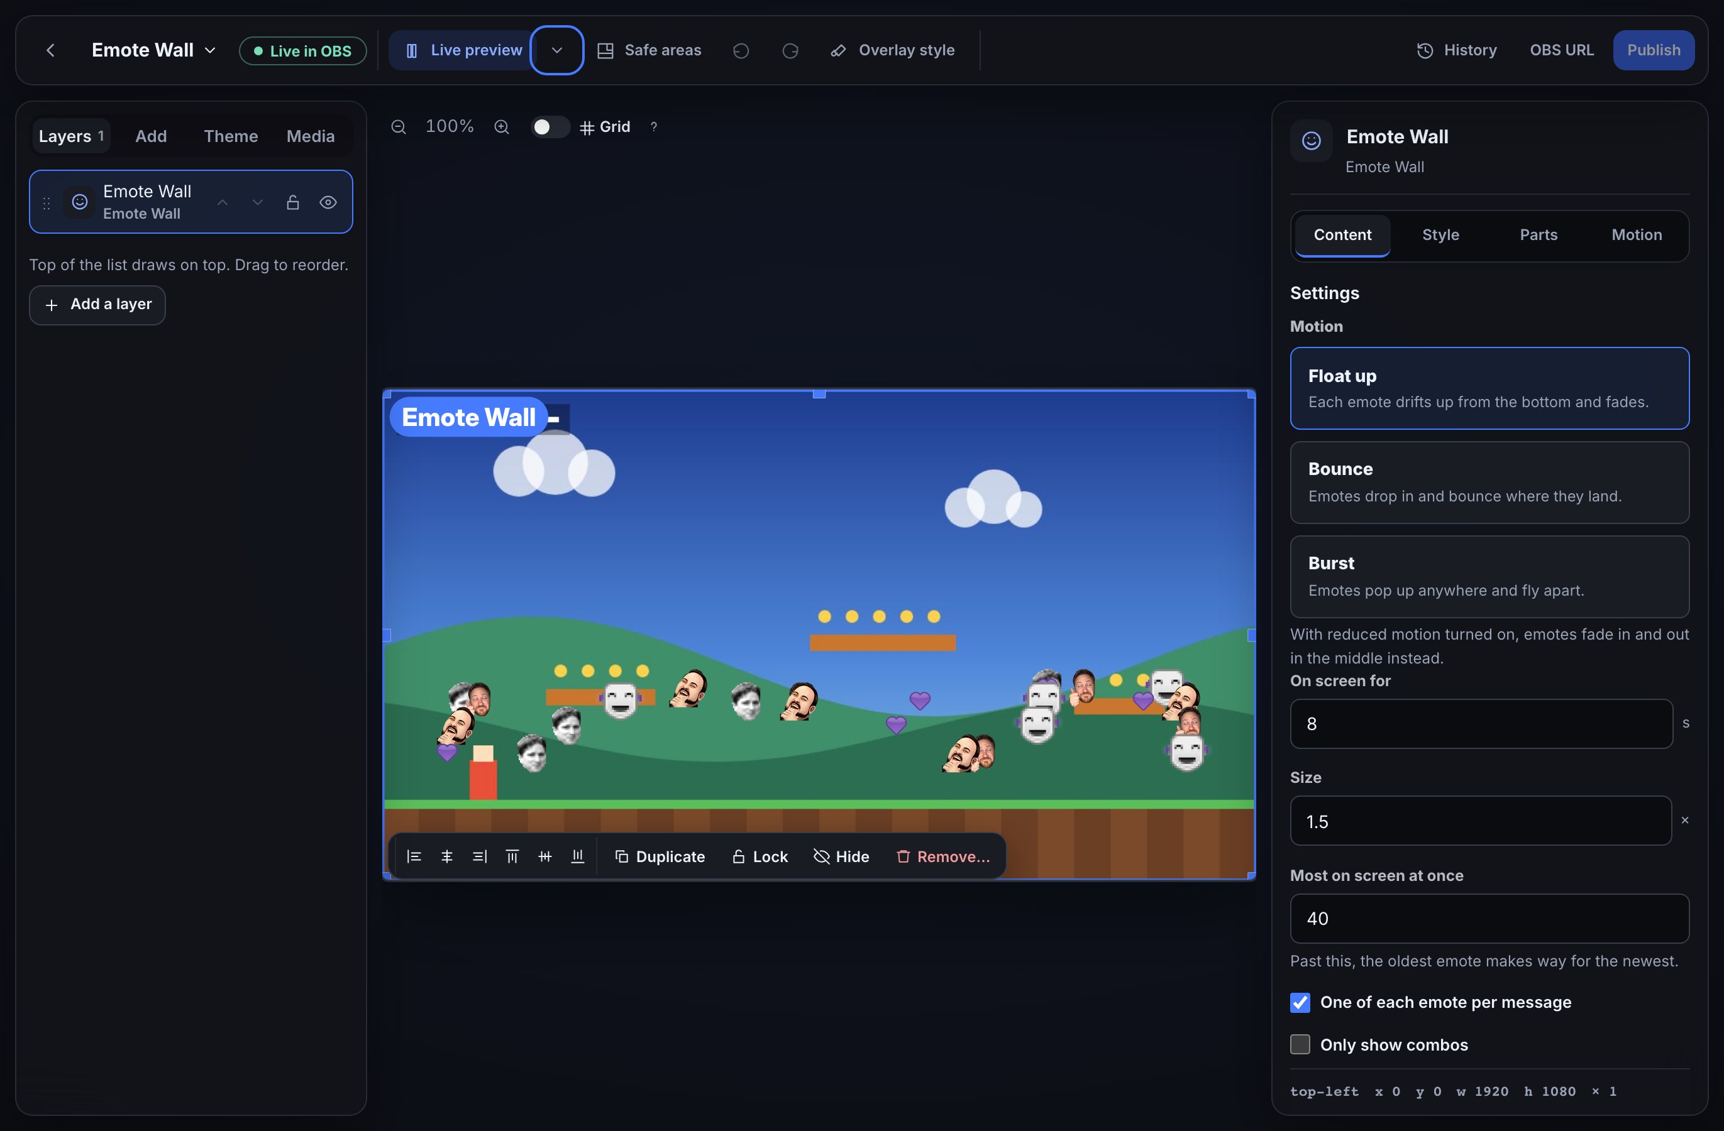The width and height of the screenshot is (1724, 1131).
Task: Align layer to right edge
Action: click(480, 856)
